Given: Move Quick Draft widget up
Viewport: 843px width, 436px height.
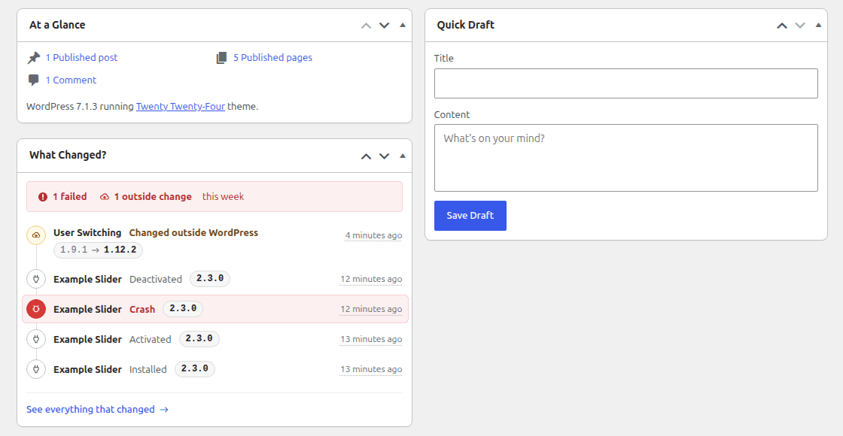Looking at the screenshot, I should (782, 26).
